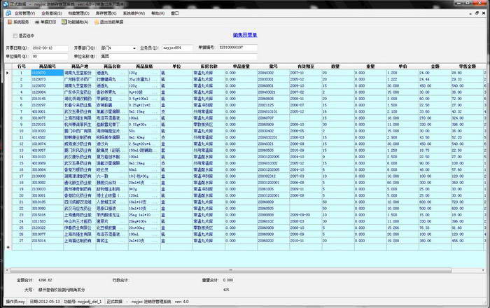
Task: Click the 重量合计 value 0.000
Action: click(228, 280)
